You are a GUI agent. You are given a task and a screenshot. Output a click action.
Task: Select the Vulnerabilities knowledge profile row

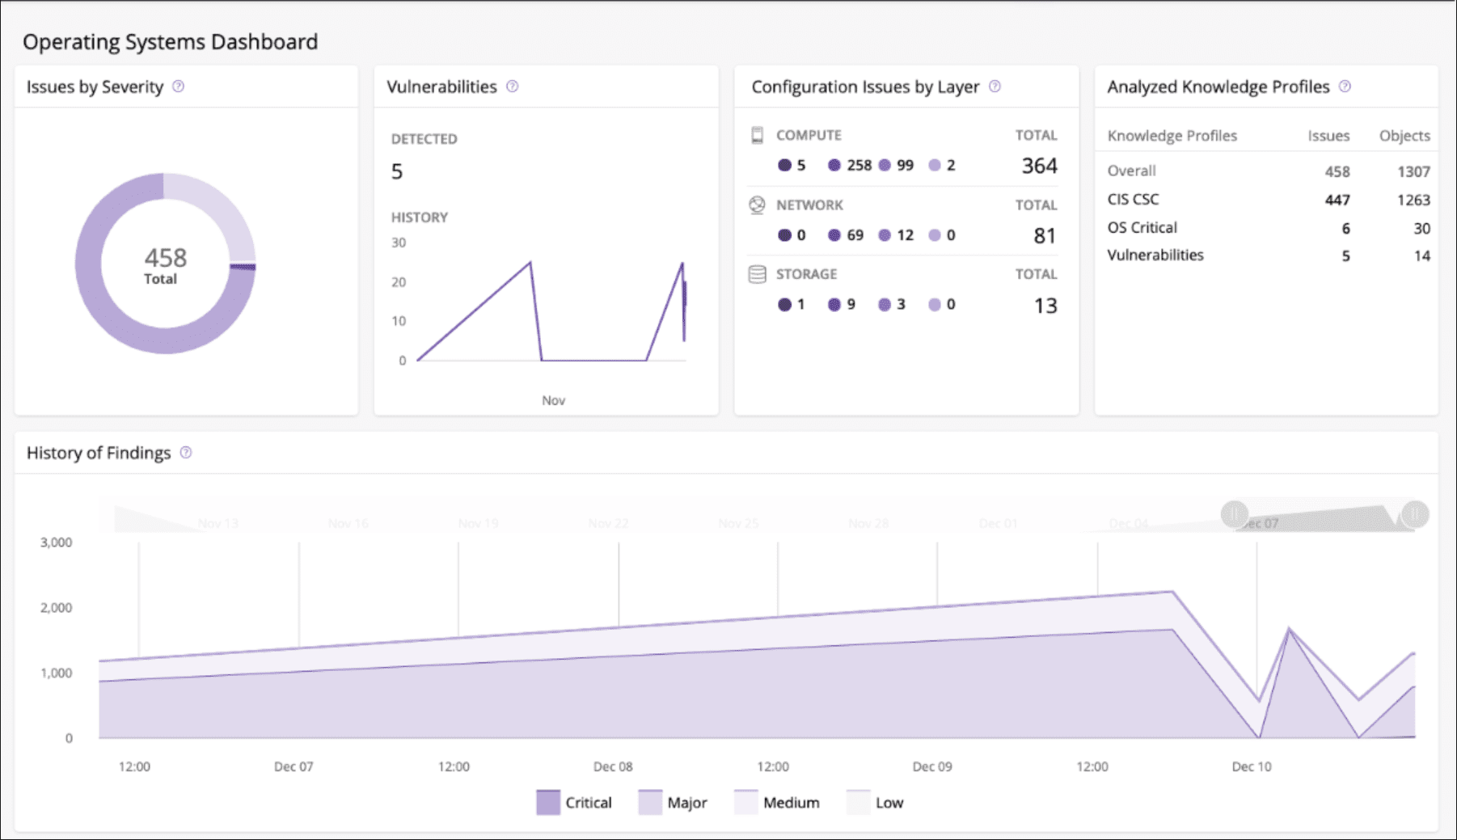coord(1155,255)
